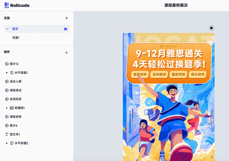Click the poster image on canvas
The height and width of the screenshot is (161, 229).
click(x=169, y=97)
